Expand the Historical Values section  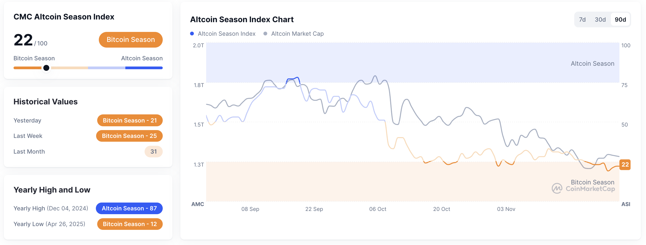pos(45,102)
